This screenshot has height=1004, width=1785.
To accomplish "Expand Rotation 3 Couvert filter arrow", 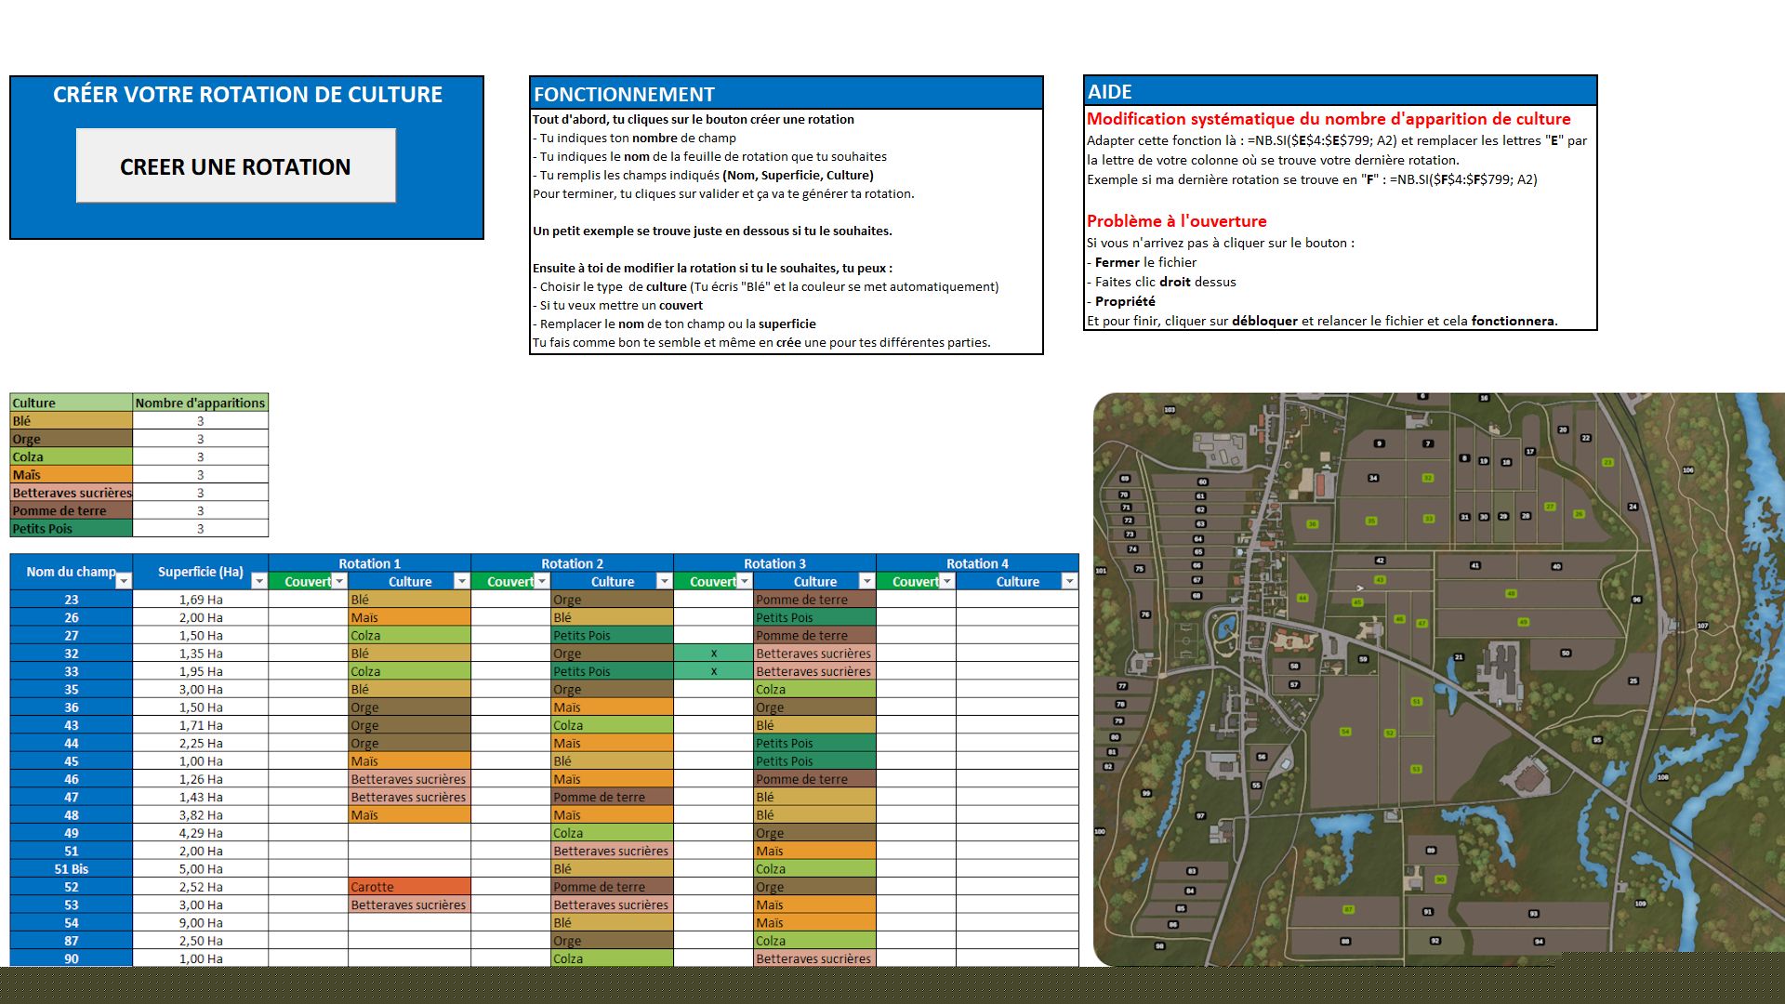I will (x=744, y=581).
